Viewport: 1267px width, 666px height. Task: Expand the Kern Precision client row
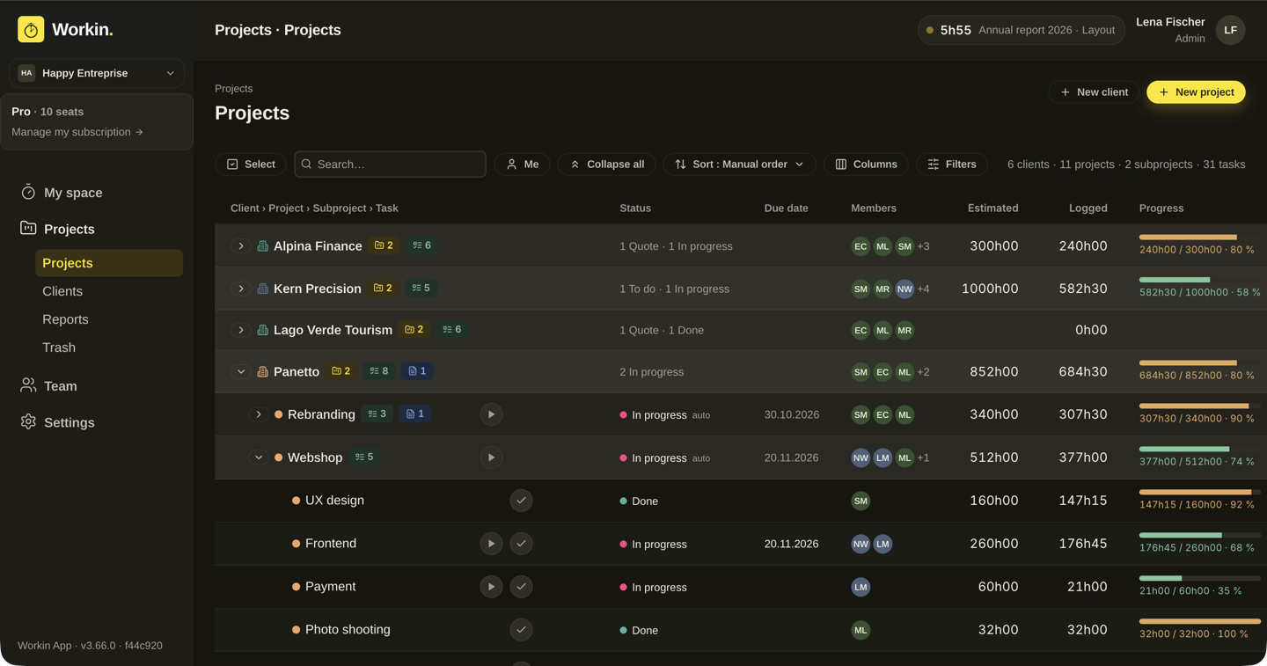(241, 289)
